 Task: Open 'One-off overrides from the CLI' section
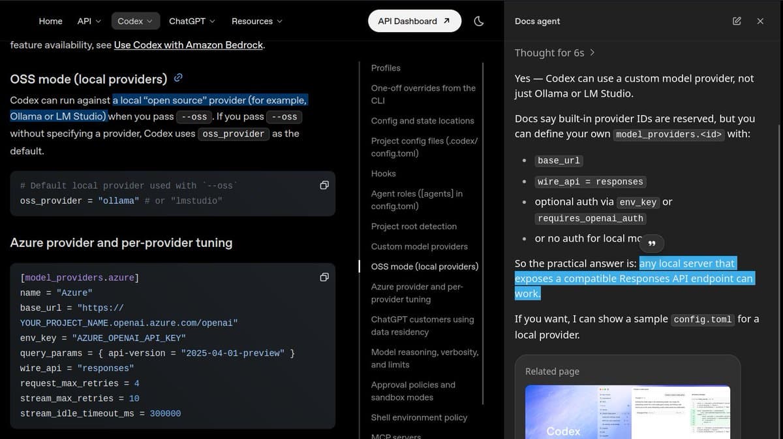pyautogui.click(x=423, y=94)
